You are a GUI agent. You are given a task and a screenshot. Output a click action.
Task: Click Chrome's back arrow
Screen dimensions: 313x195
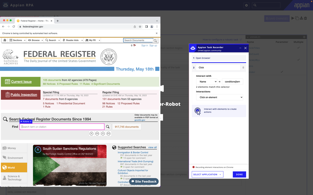click(x=3, y=27)
